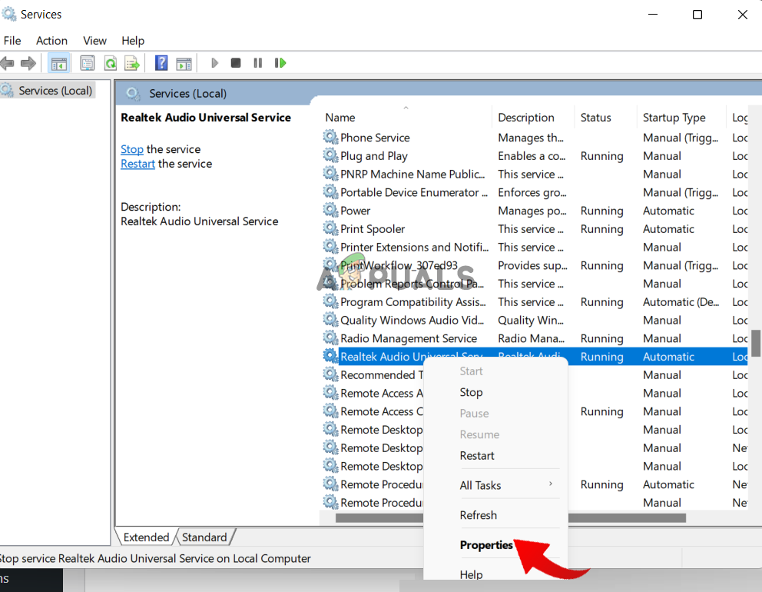Select PrintWorkflow_307ed93 service row
Image resolution: width=762 pixels, height=592 pixels.
coord(534,265)
